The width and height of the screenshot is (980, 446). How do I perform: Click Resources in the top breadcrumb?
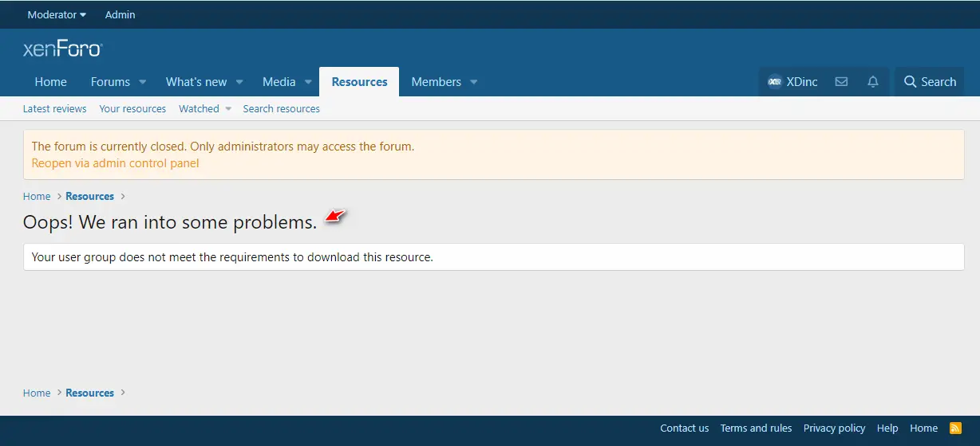(x=89, y=196)
